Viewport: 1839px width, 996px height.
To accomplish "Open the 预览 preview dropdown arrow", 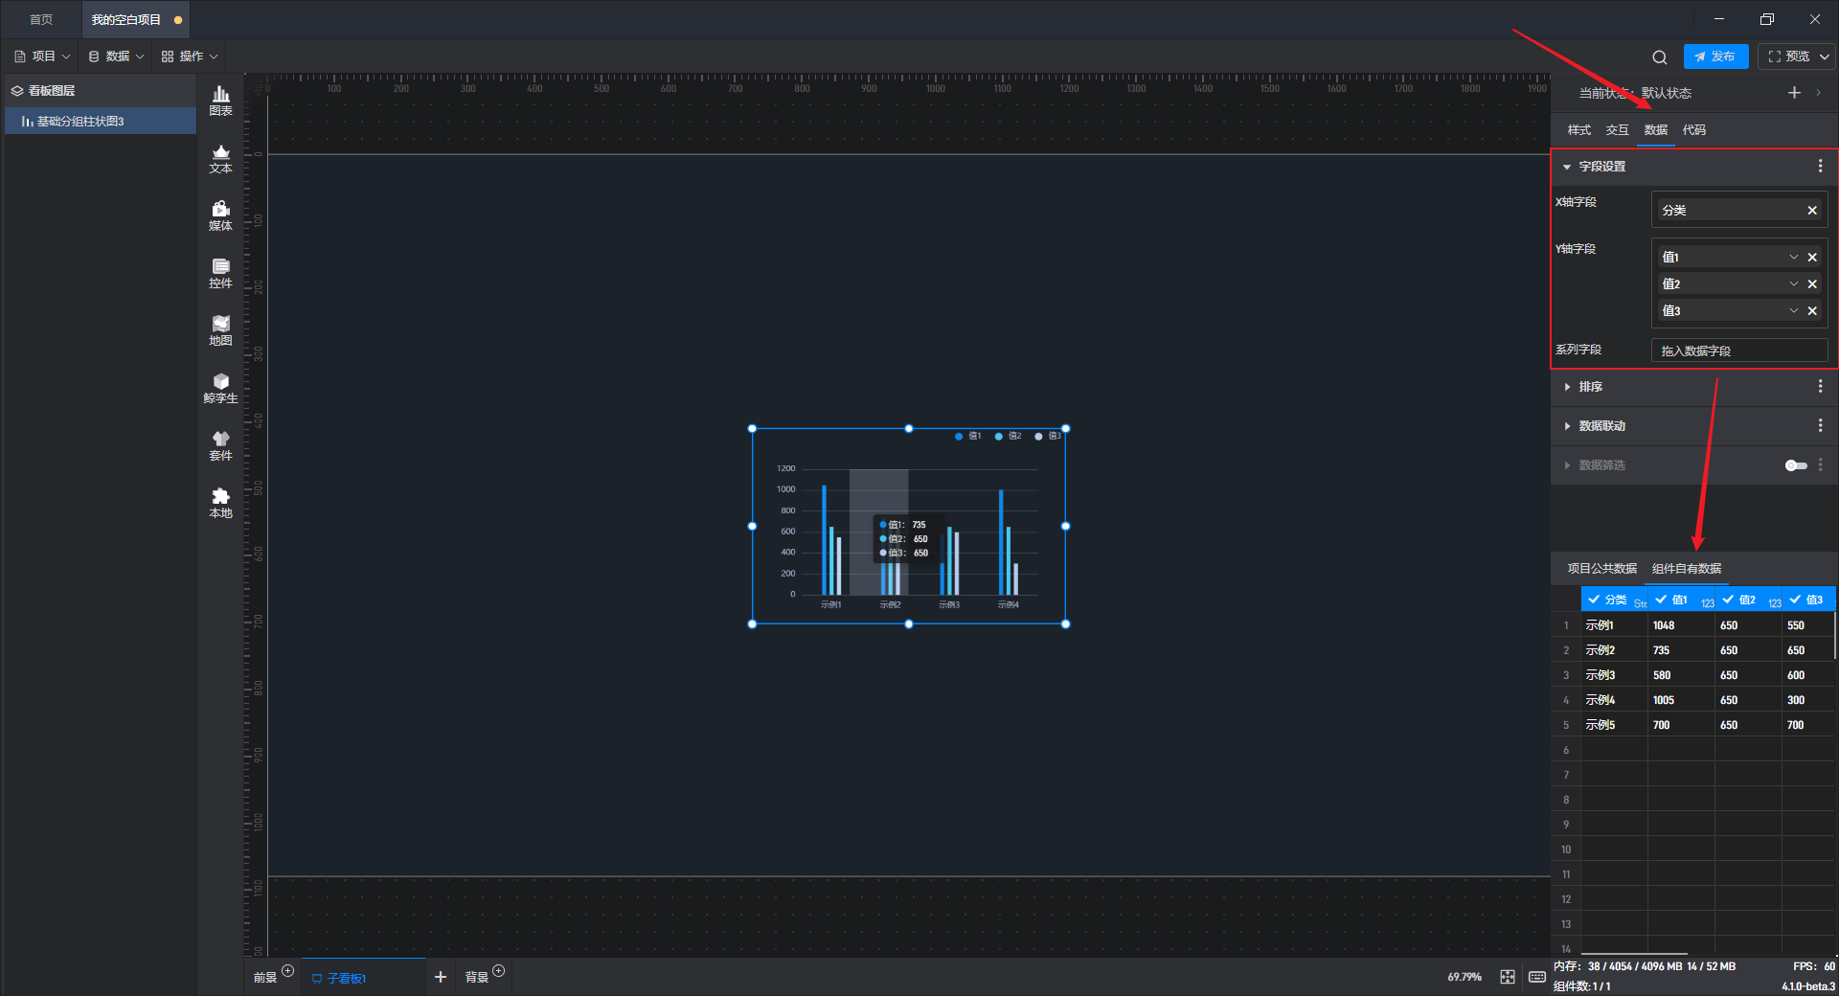I will coord(1825,57).
